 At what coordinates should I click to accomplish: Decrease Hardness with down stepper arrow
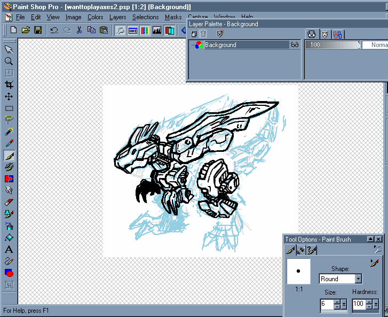[369, 307]
